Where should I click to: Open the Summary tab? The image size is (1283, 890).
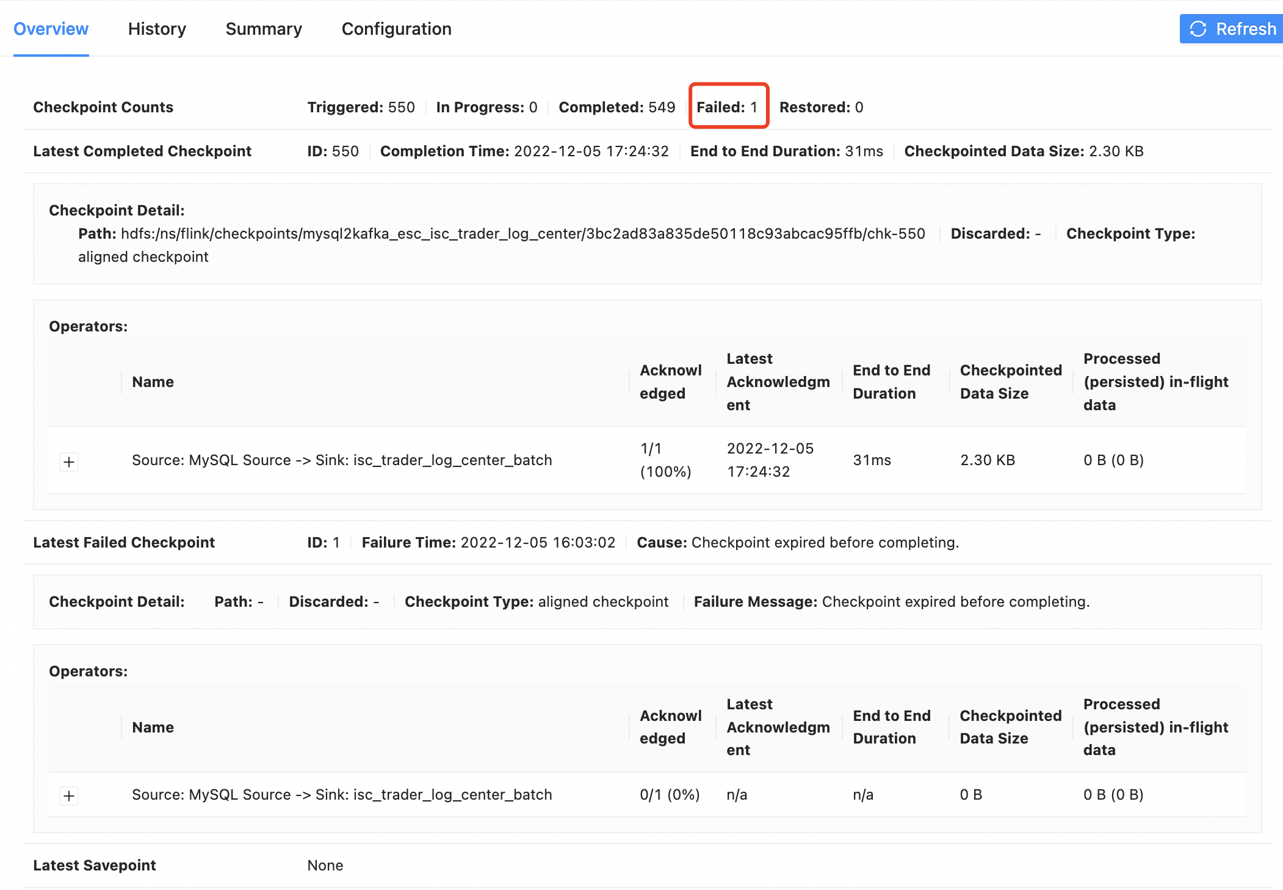click(x=264, y=29)
